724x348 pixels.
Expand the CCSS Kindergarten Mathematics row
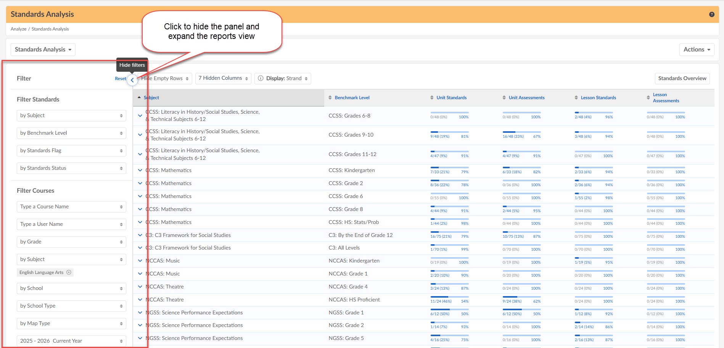tap(140, 171)
